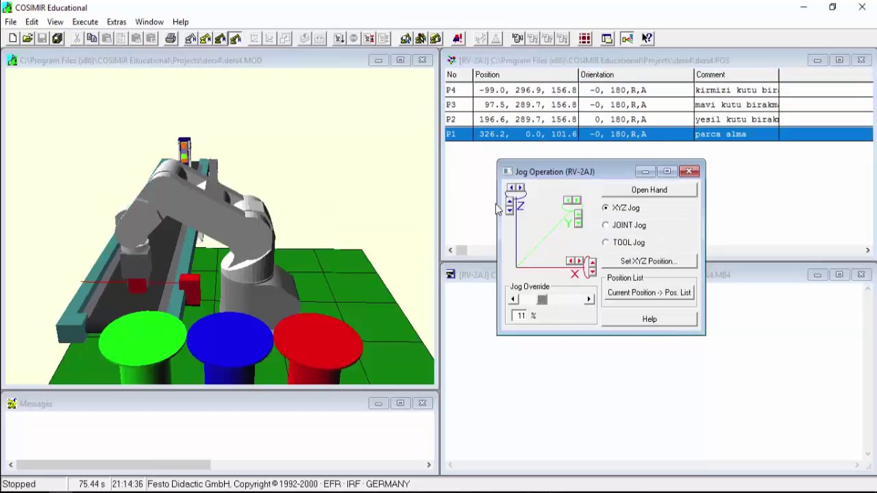Click red right arrow of X axis

coord(579,261)
